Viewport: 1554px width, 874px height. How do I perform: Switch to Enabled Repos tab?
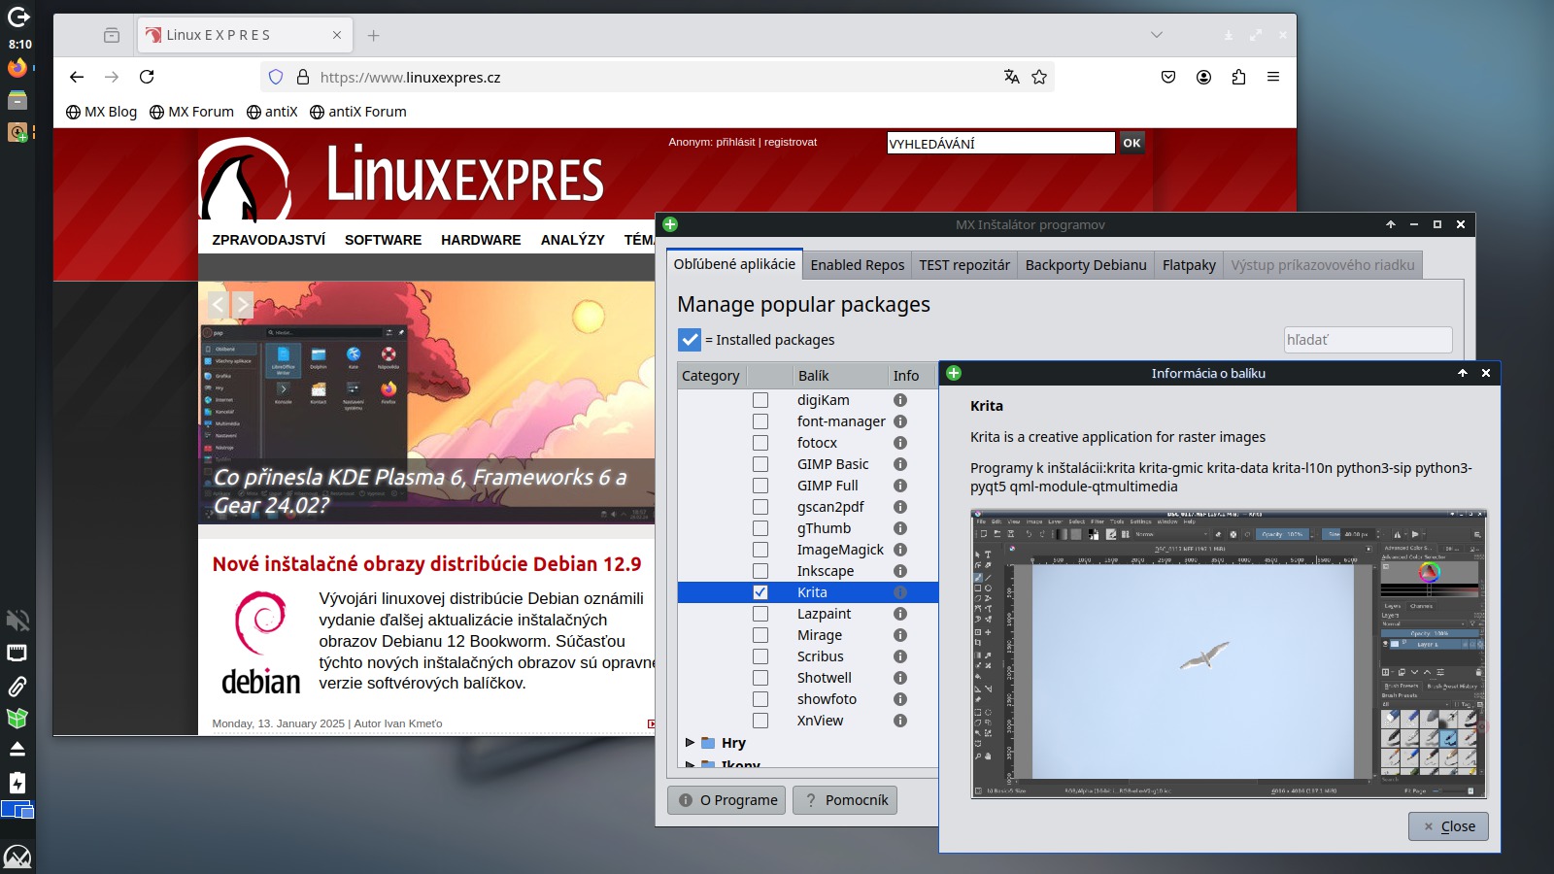click(x=857, y=265)
